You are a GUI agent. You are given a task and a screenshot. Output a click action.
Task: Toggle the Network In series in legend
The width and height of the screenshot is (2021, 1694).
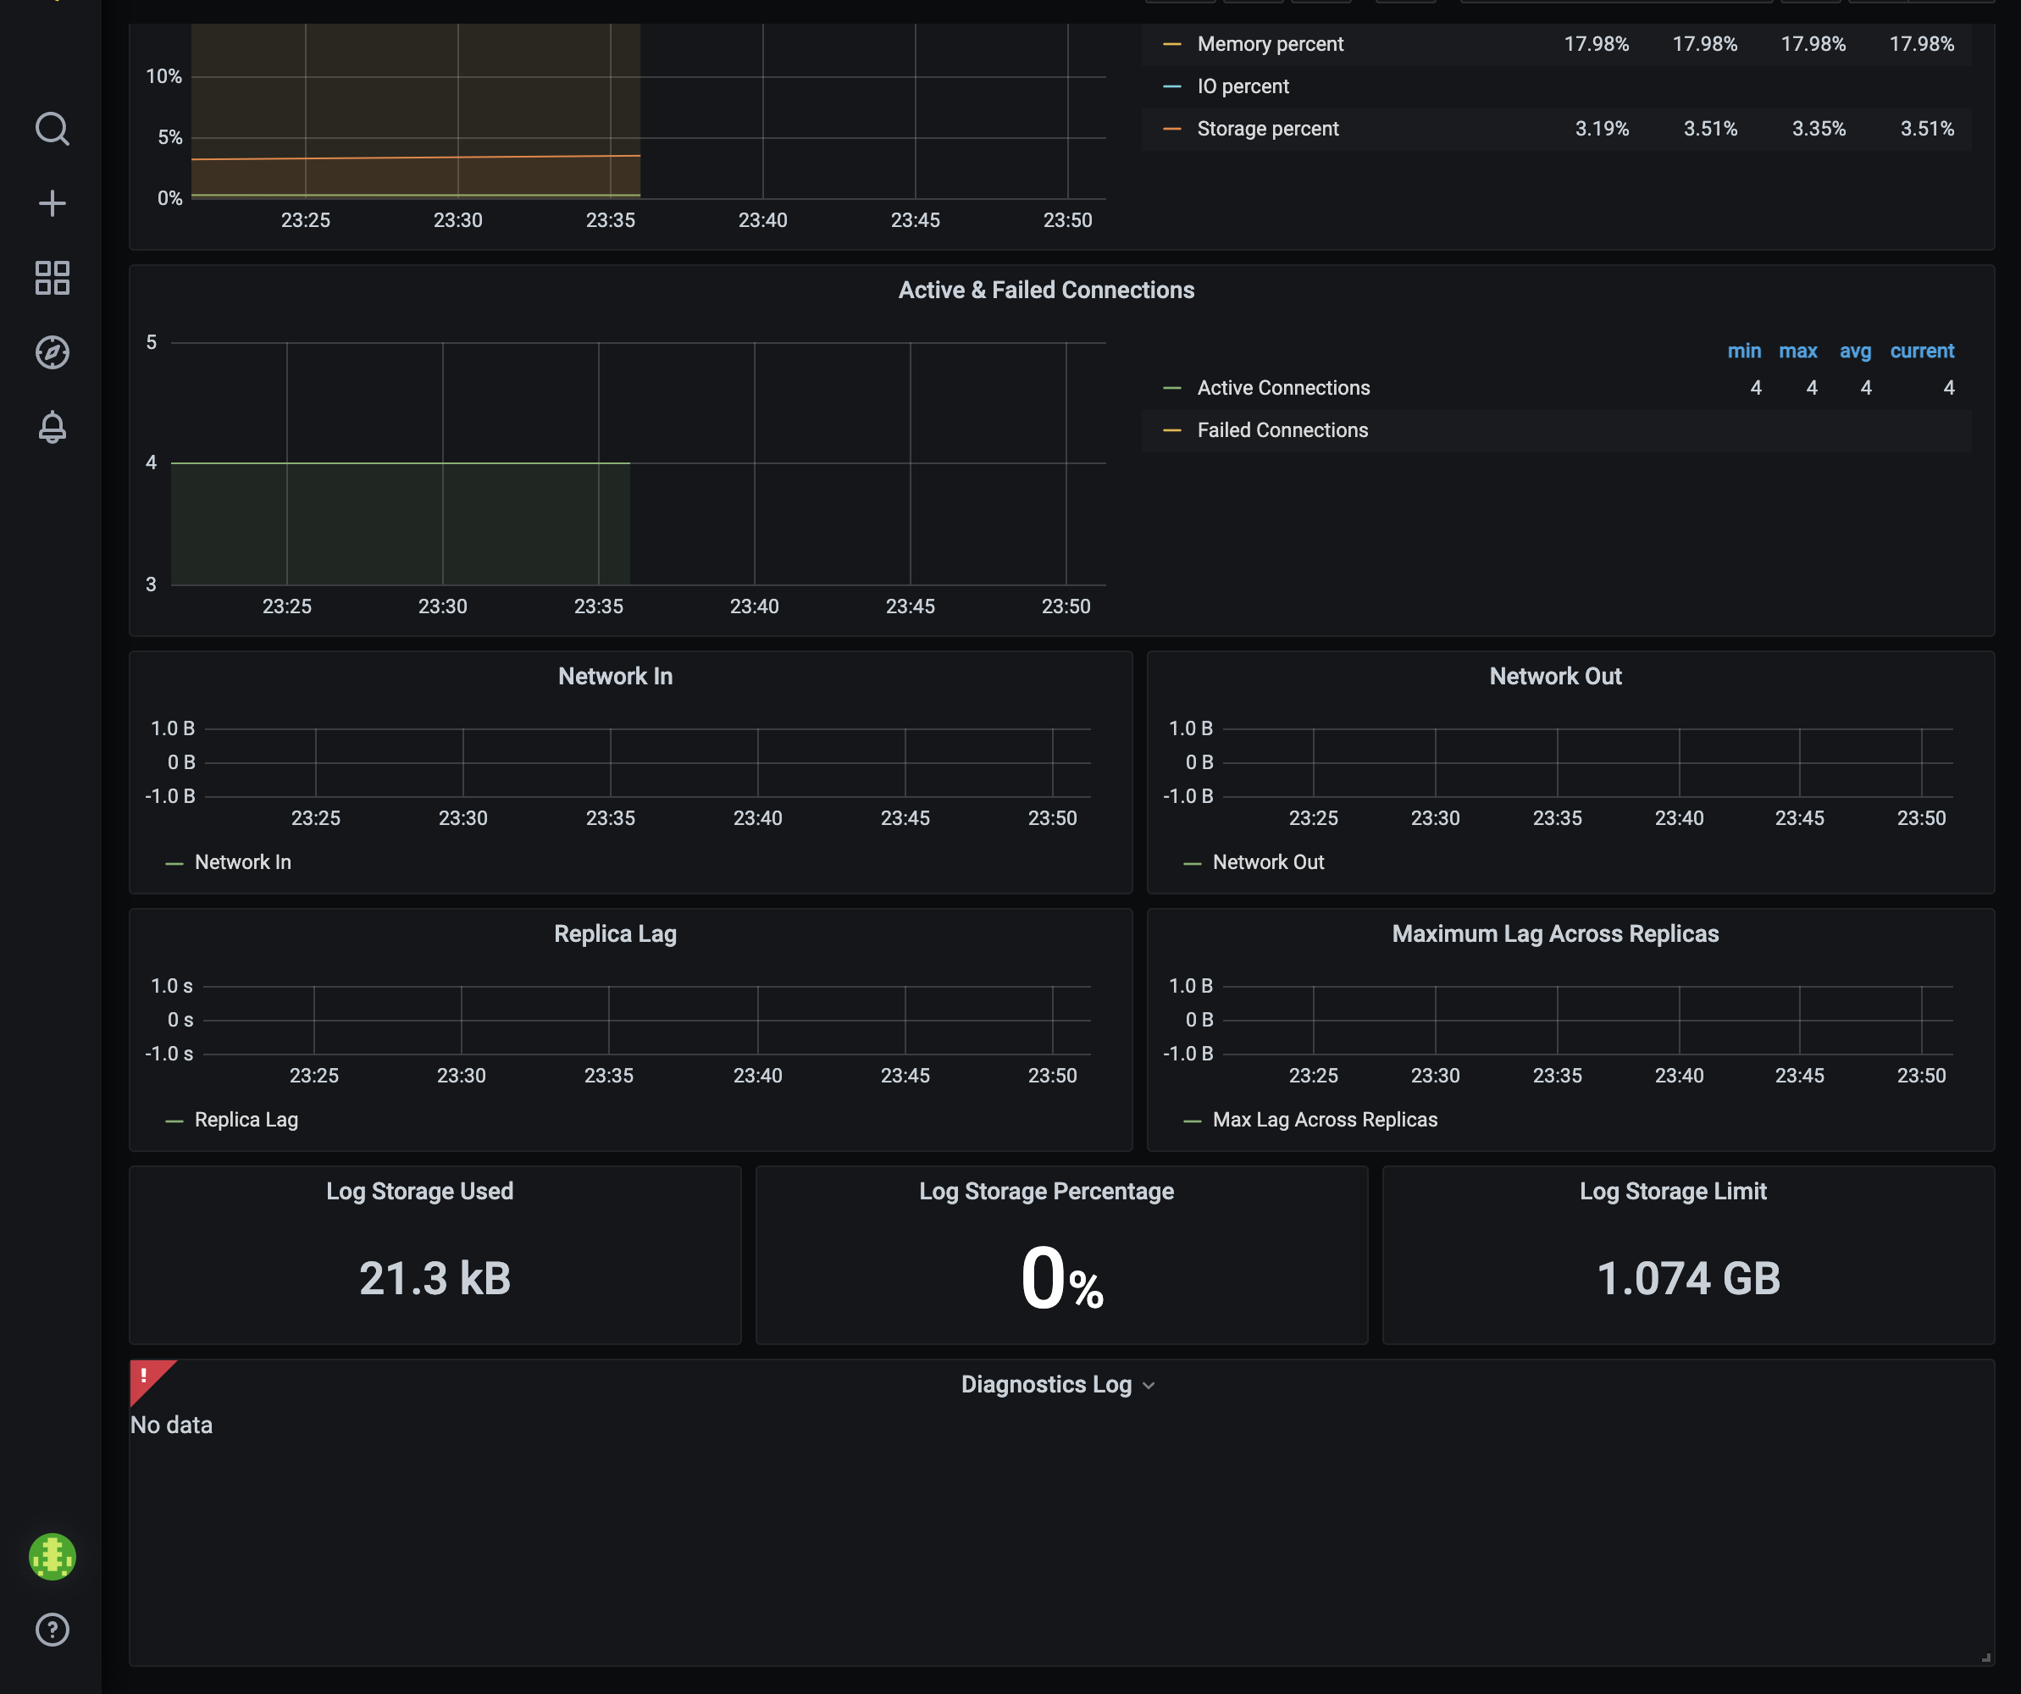[242, 861]
